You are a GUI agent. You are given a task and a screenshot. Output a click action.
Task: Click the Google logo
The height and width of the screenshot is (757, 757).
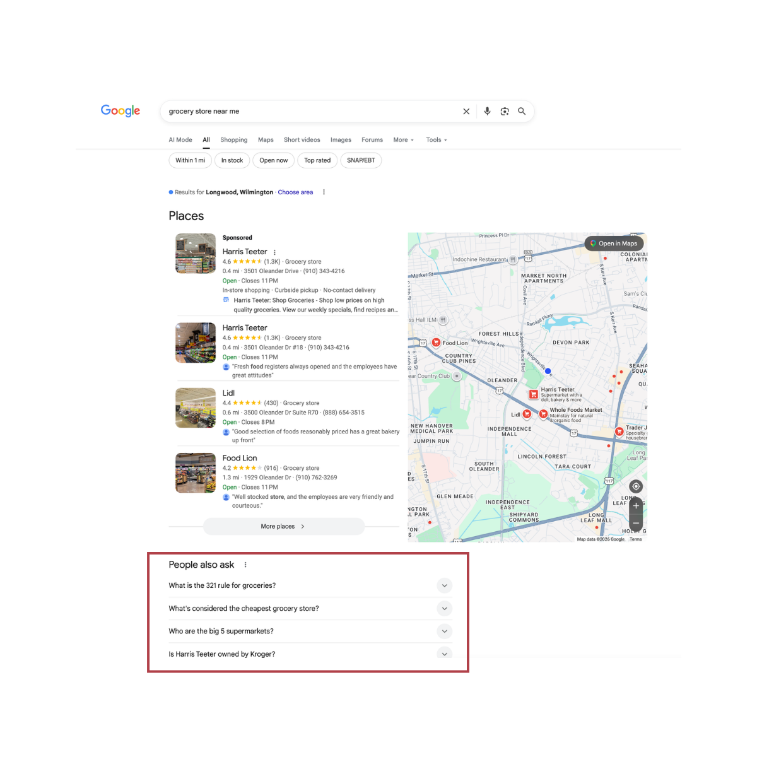point(120,111)
